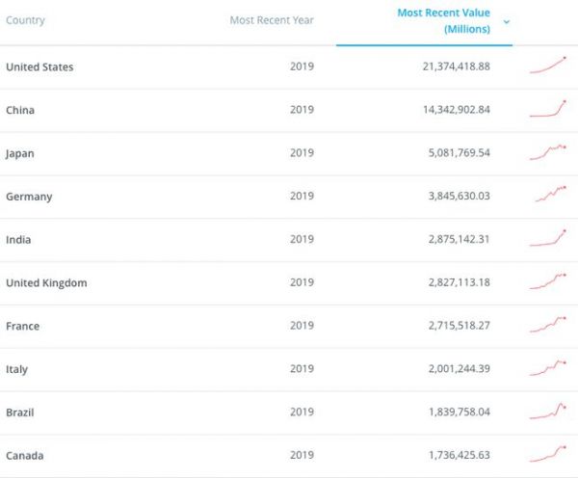Open Japan's sparkline trend chart

(x=547, y=151)
